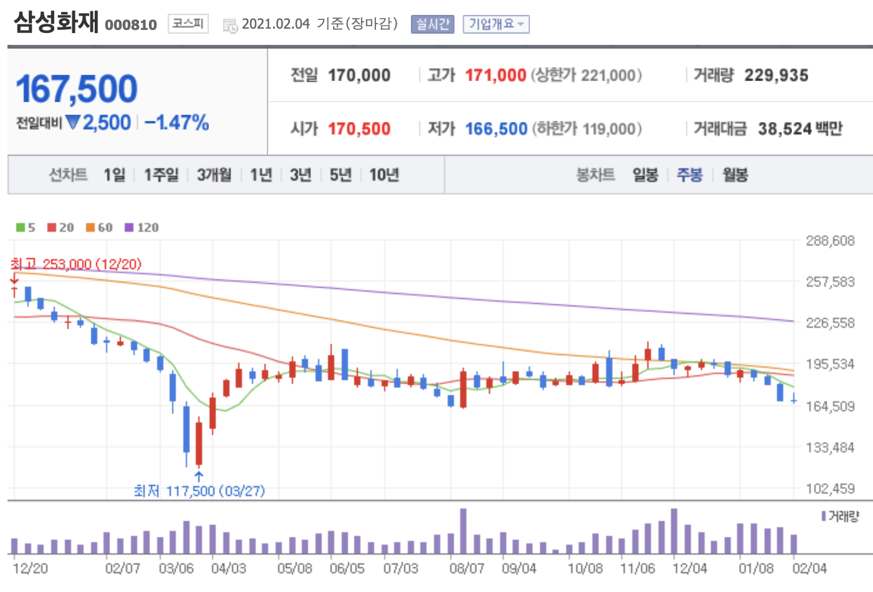
Task: Click the red 20-period moving average swatch
Action: (52, 227)
